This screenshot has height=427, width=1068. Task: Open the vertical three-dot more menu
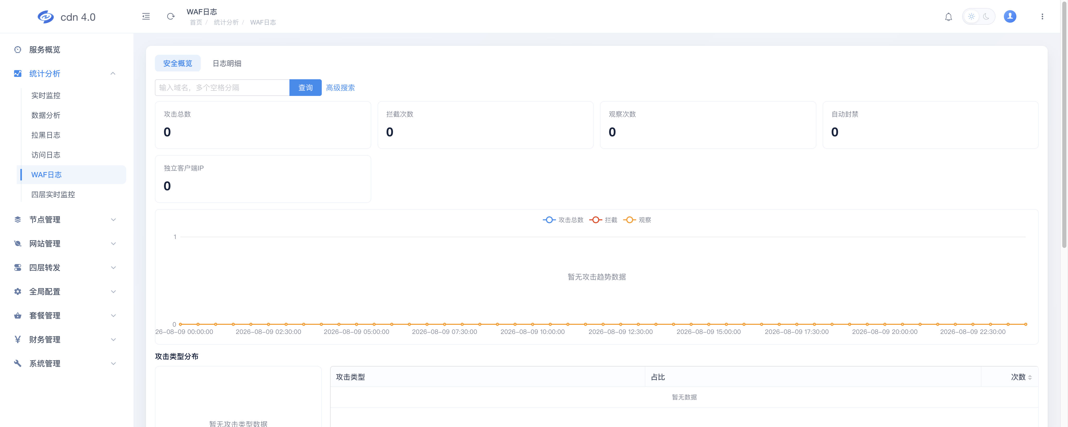pos(1042,17)
